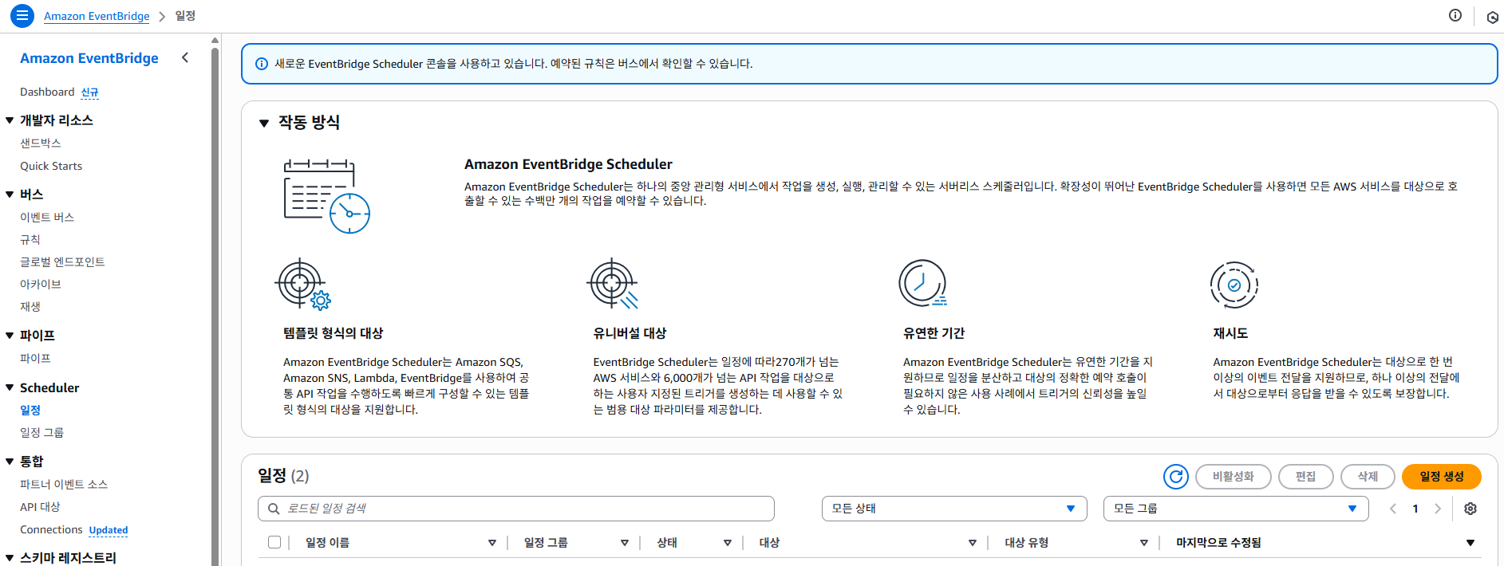Open Connections in side navigation

(51, 530)
